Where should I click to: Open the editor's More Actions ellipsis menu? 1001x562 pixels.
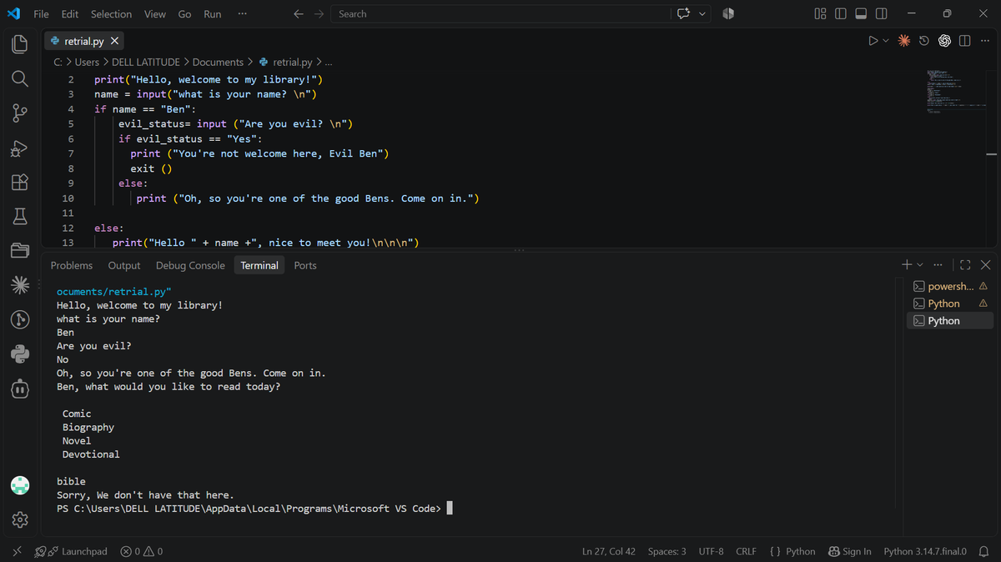(985, 41)
